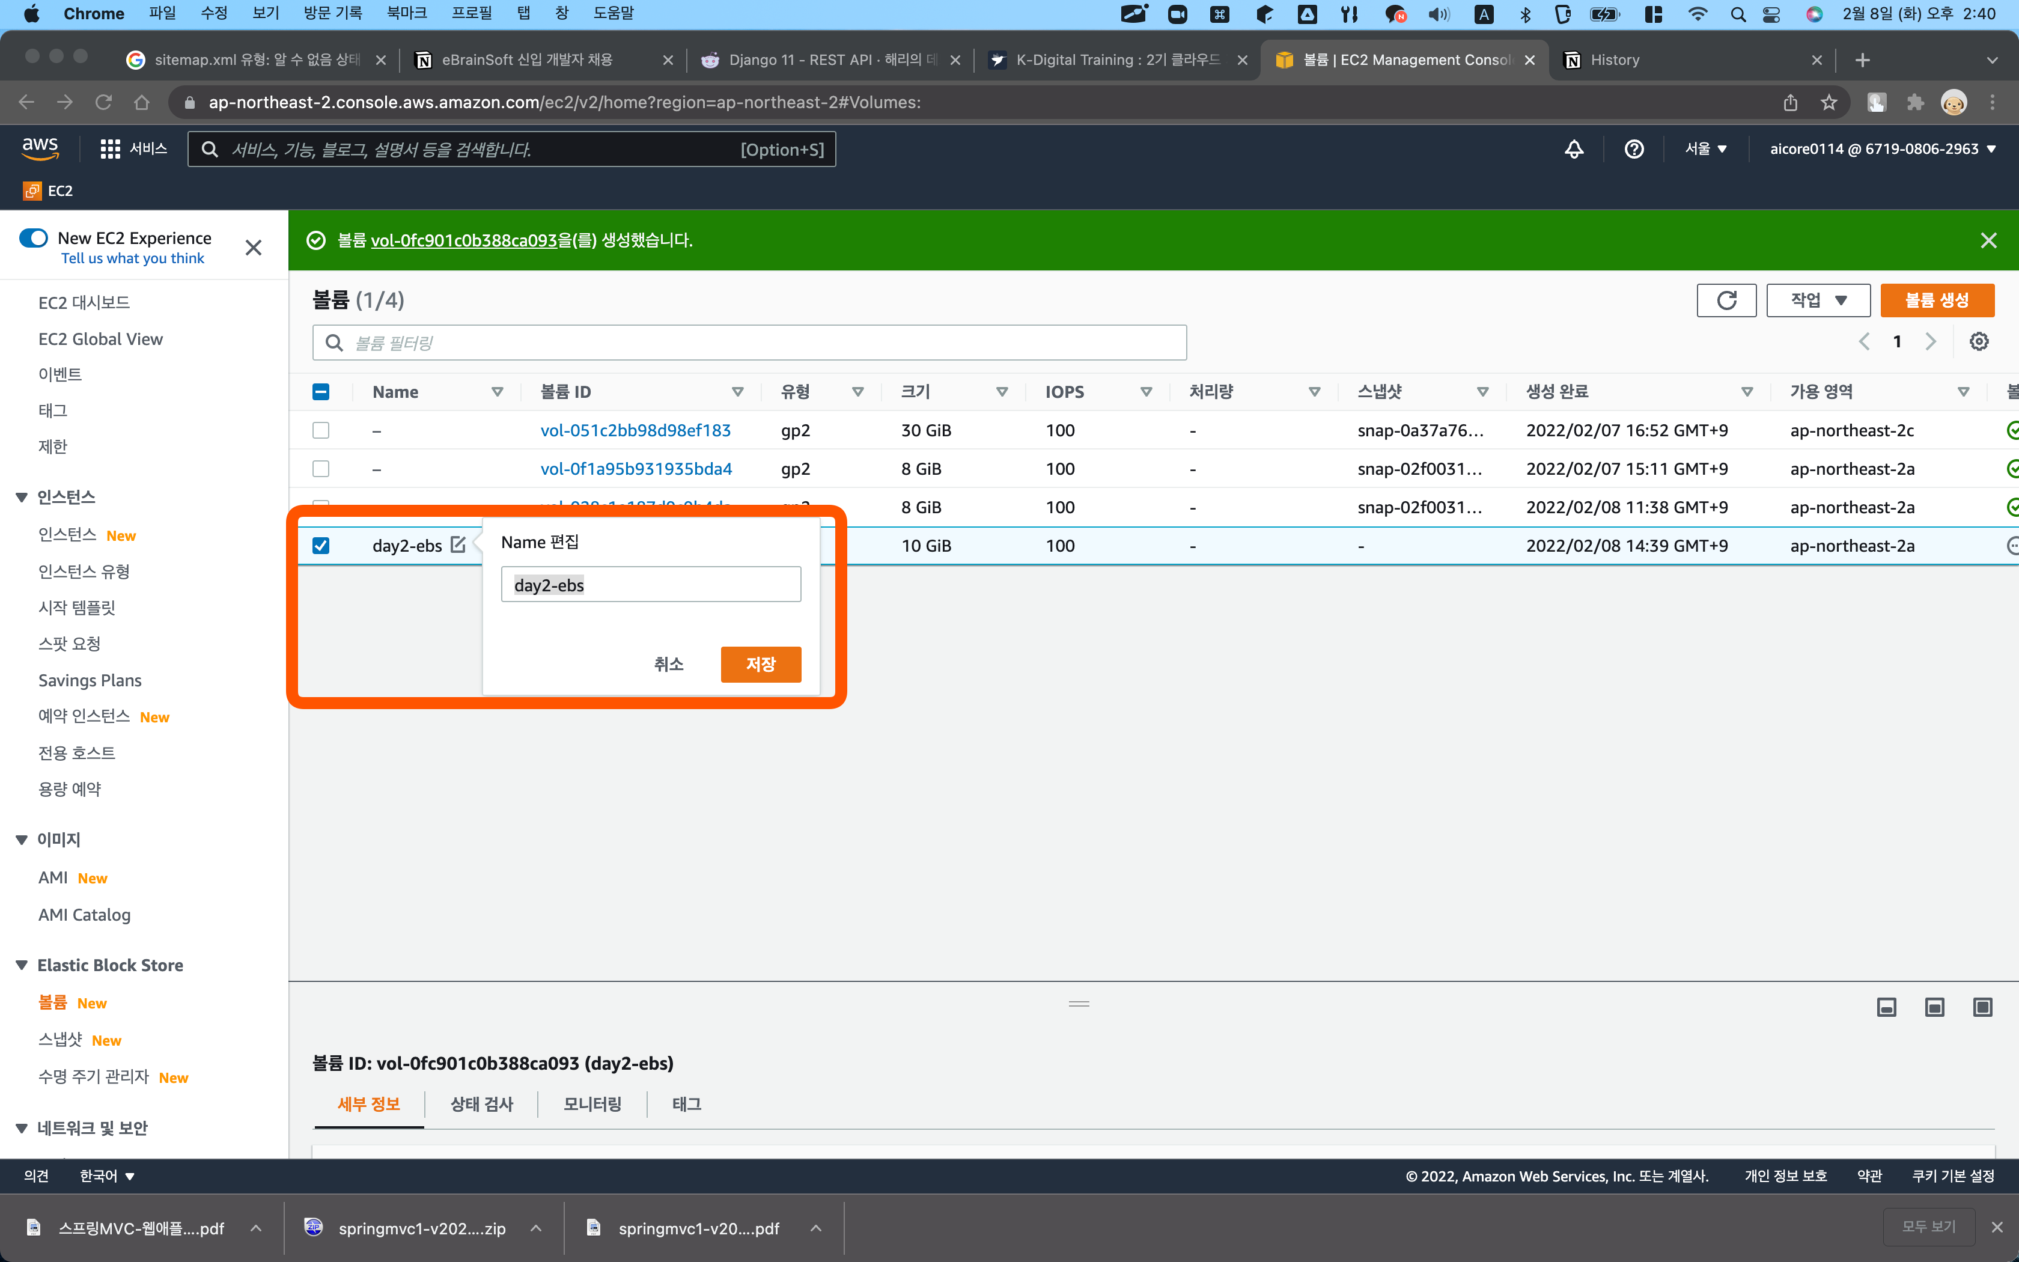Screen dimensions: 2019x1262
Task: Open the AWS services grid menu
Action: click(x=109, y=148)
